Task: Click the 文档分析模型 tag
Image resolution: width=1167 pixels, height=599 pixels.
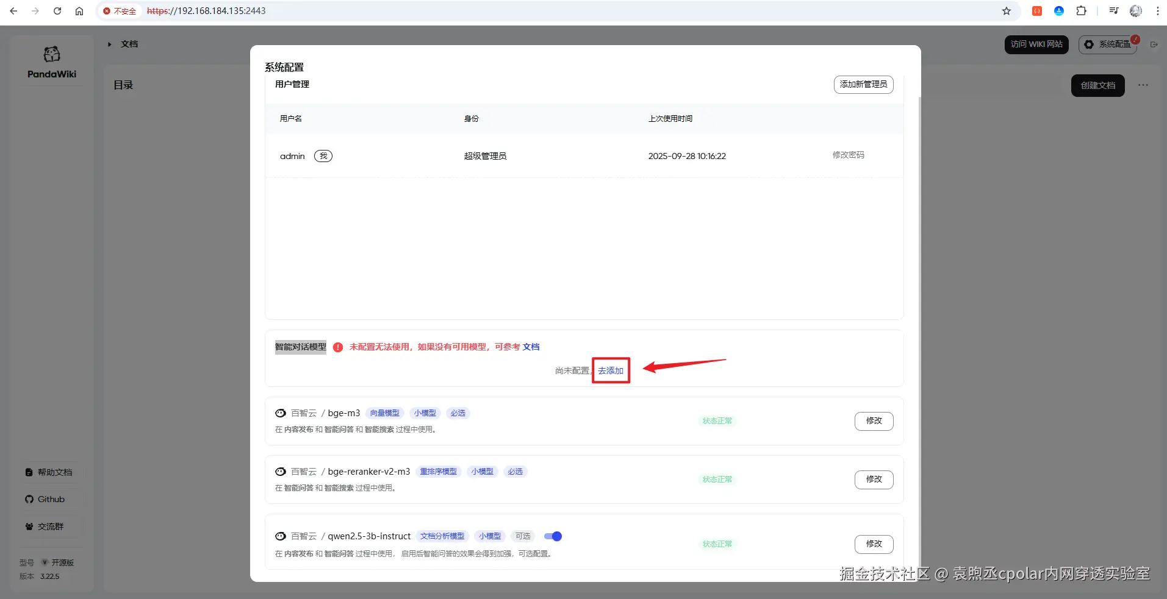Action: pyautogui.click(x=442, y=536)
